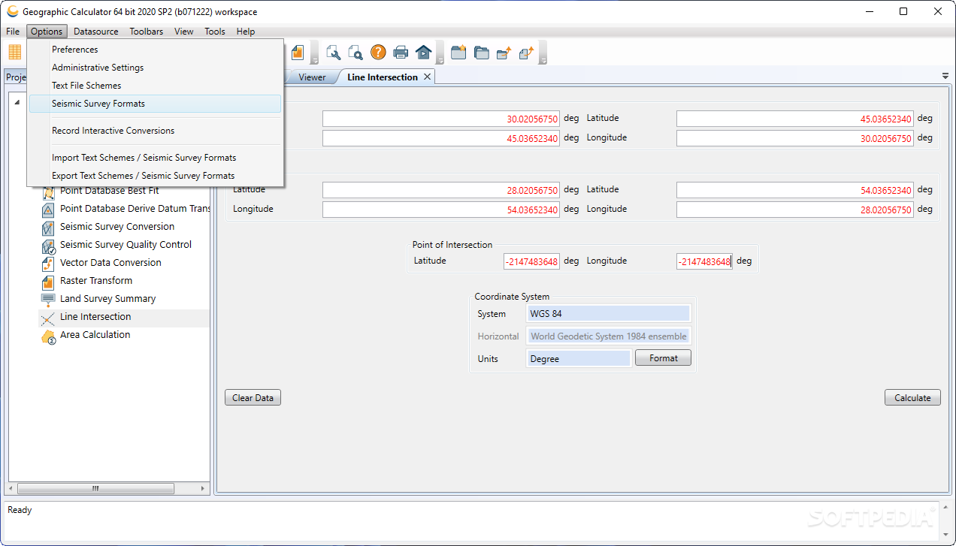This screenshot has height=546, width=956.
Task: Open the View menu
Action: click(x=184, y=32)
